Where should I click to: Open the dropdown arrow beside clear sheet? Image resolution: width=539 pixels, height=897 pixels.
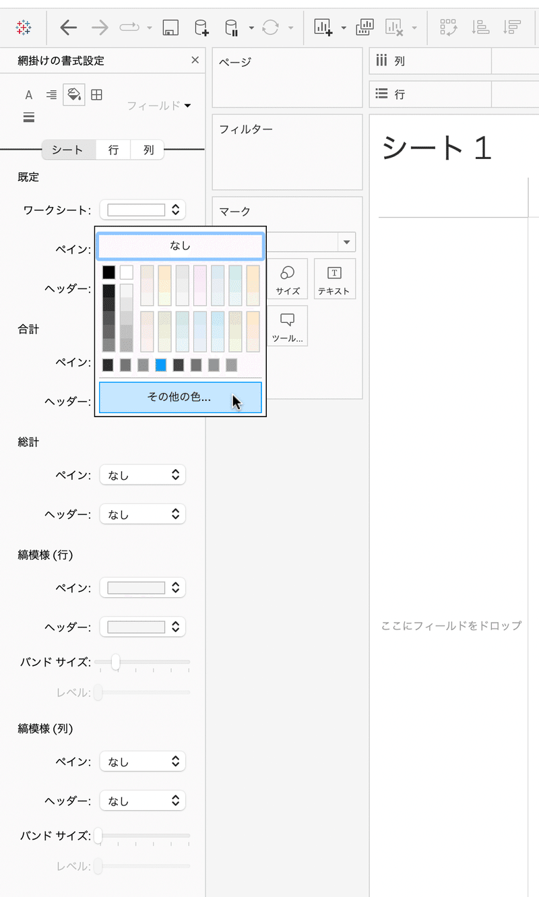coord(414,28)
